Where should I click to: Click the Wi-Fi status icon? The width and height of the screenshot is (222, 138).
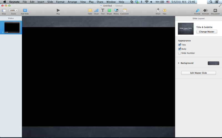coord(147,2)
